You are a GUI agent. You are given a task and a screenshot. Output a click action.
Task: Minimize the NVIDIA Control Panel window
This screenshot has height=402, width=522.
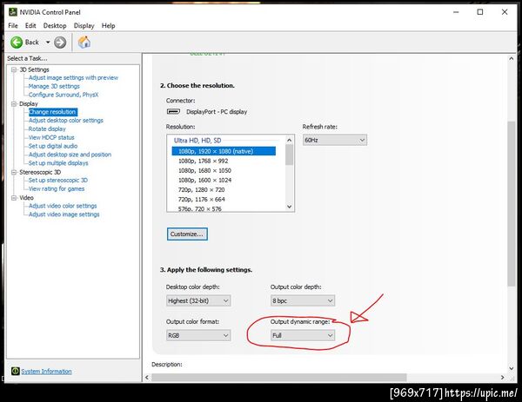tap(456, 12)
